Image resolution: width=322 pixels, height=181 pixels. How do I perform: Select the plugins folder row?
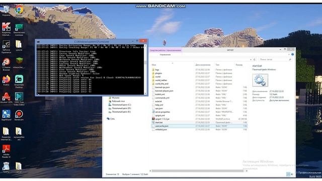click(x=199, y=73)
